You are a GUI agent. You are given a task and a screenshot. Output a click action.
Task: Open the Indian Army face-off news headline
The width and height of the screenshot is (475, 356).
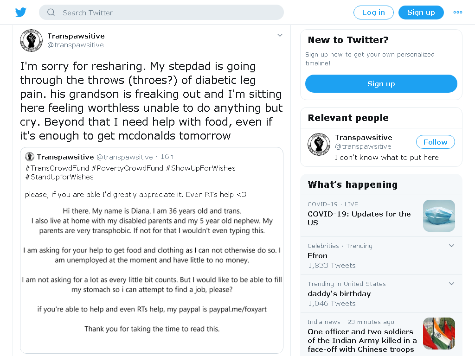click(x=362, y=340)
